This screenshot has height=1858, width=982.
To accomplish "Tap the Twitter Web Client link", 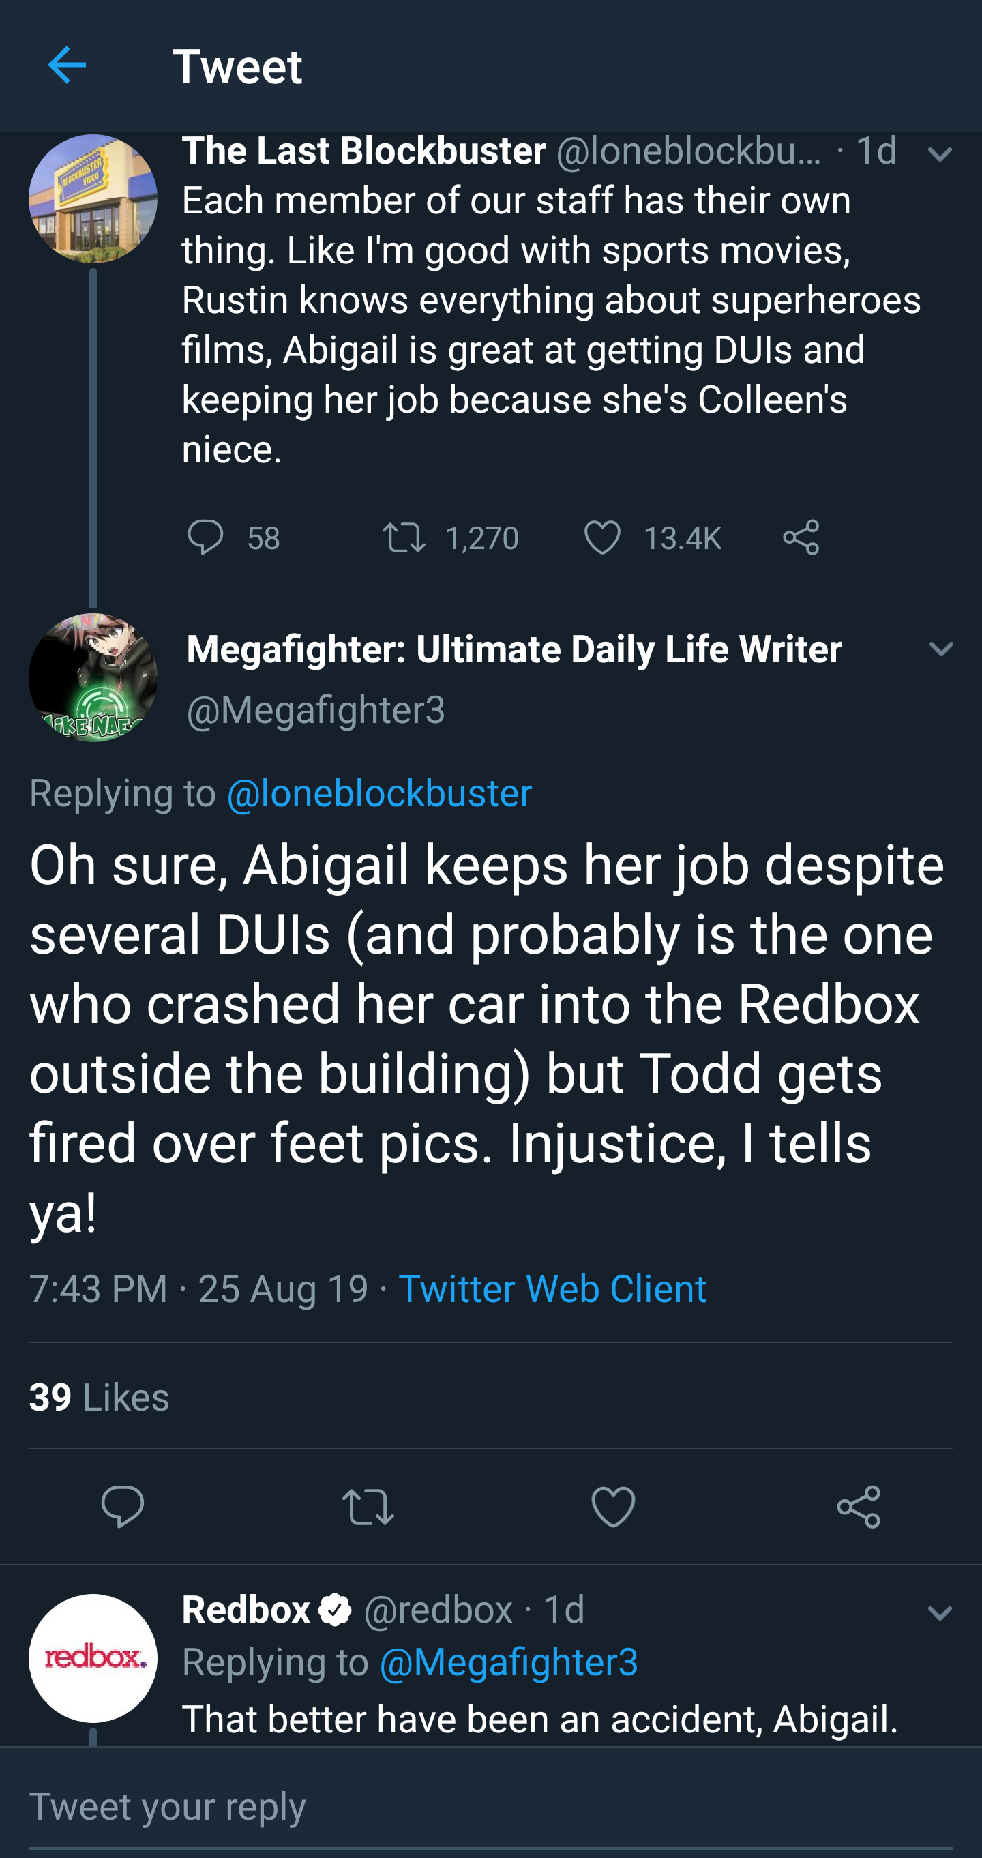I will [x=552, y=1288].
